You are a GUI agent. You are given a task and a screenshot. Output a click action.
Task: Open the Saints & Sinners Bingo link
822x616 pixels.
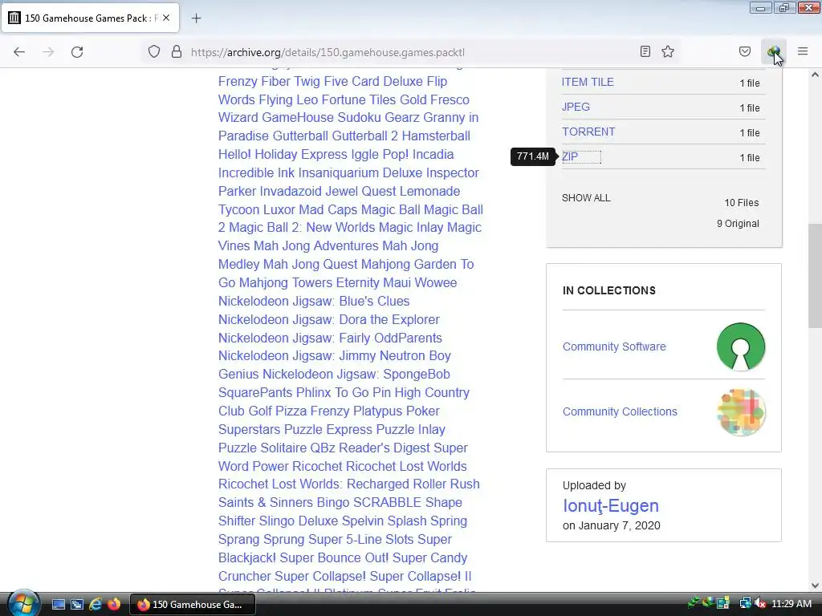click(283, 502)
